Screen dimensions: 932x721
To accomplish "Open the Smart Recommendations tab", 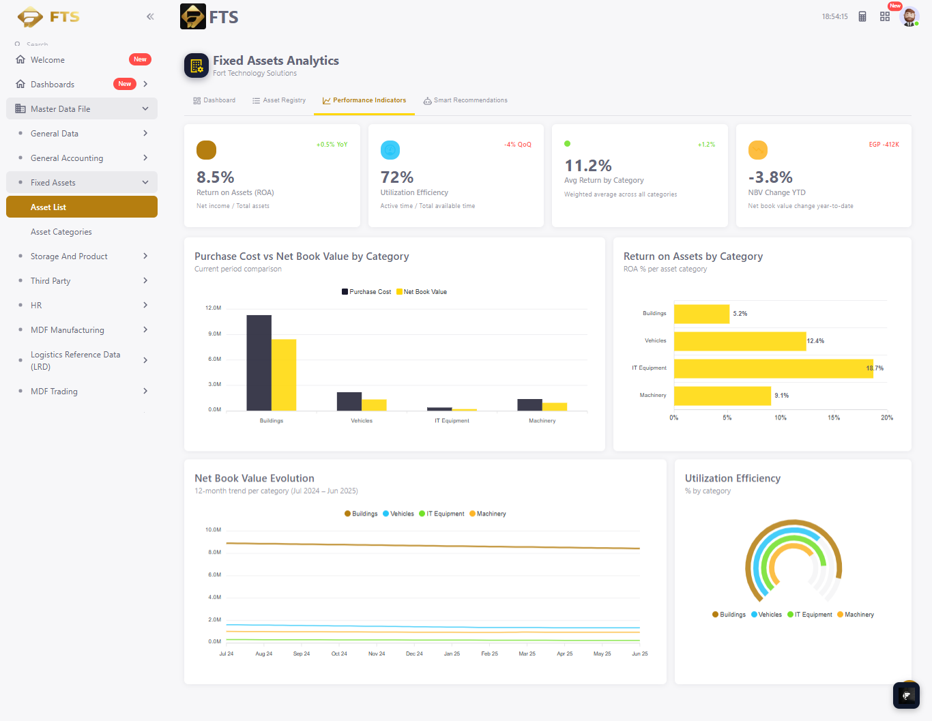I will click(x=465, y=100).
